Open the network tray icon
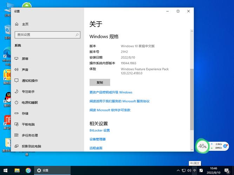 (x=184, y=170)
